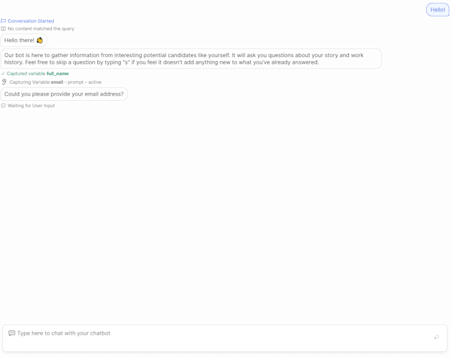
Task: Select the email variable name
Action: click(57, 82)
